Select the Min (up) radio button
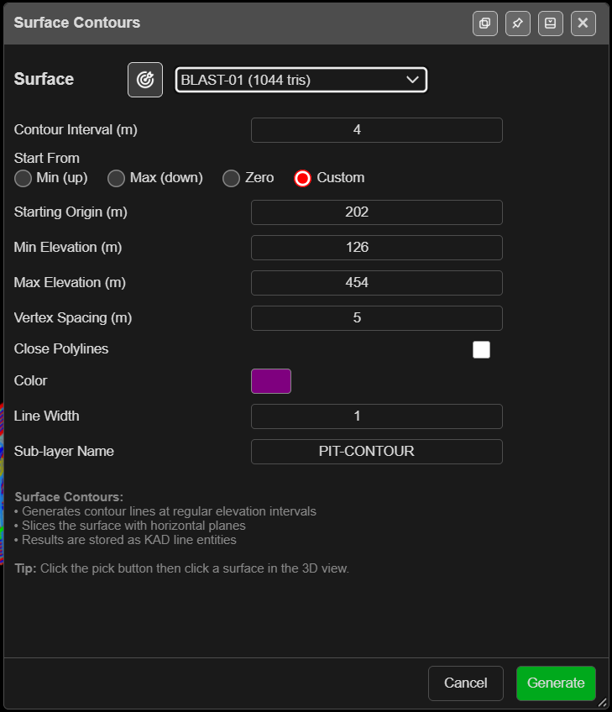Viewport: 612px width, 712px height. (23, 178)
